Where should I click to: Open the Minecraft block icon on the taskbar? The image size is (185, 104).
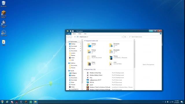[26, 102]
